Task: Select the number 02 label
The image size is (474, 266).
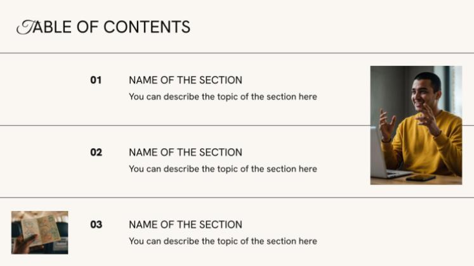Action: point(96,152)
